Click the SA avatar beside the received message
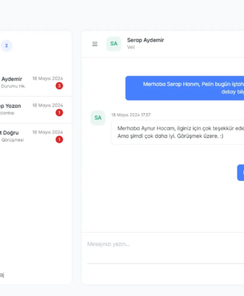The image size is (244, 296). point(98,118)
